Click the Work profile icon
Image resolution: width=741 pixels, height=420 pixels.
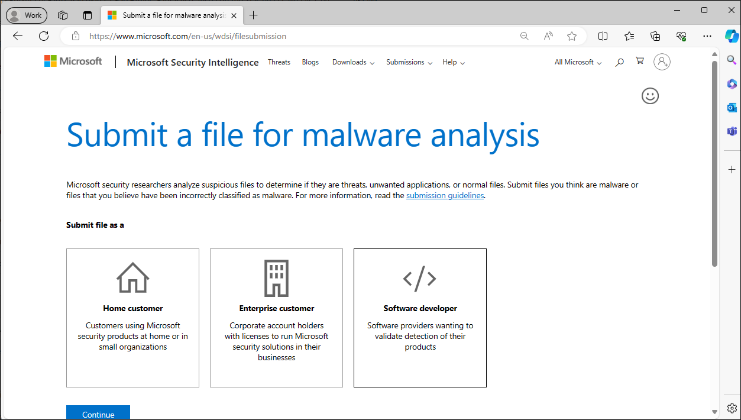pos(27,15)
